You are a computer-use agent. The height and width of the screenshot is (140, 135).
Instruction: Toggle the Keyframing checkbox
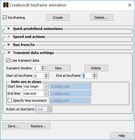5,18
